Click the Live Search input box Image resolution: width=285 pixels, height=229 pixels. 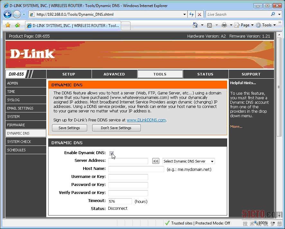(238, 14)
